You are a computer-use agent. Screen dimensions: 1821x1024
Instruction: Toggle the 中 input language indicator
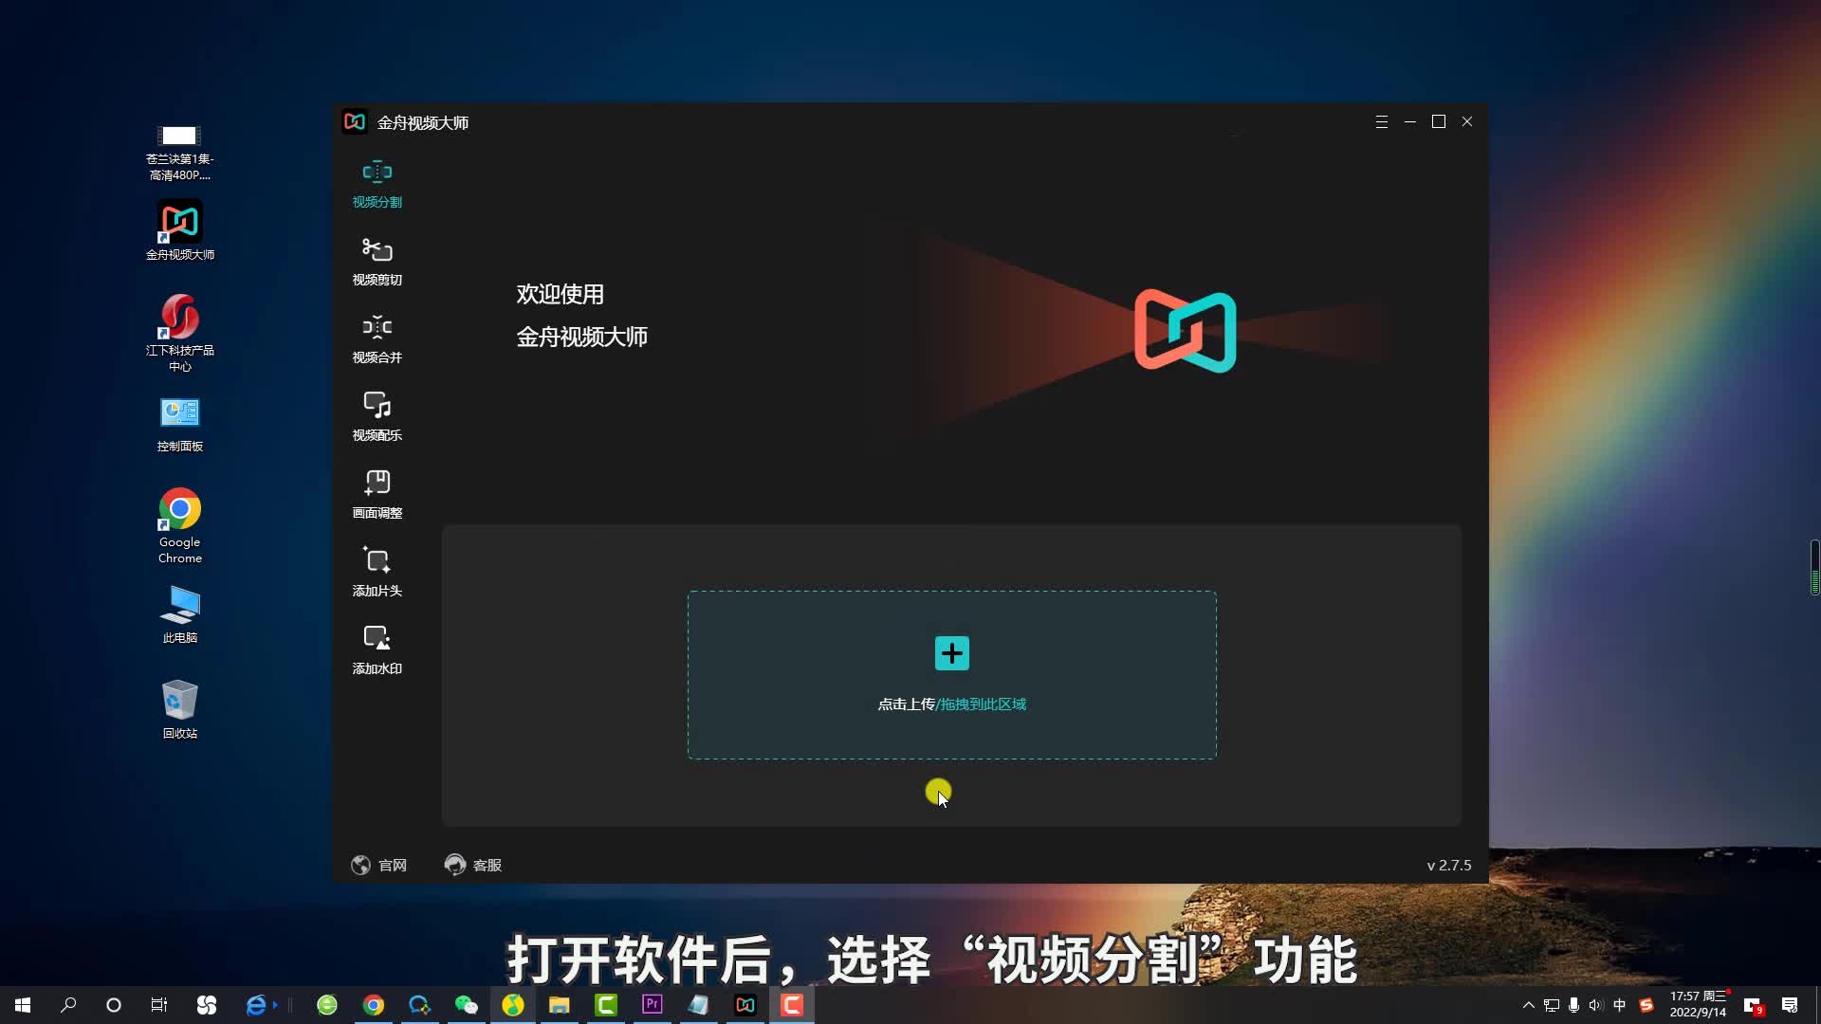[x=1620, y=1005]
